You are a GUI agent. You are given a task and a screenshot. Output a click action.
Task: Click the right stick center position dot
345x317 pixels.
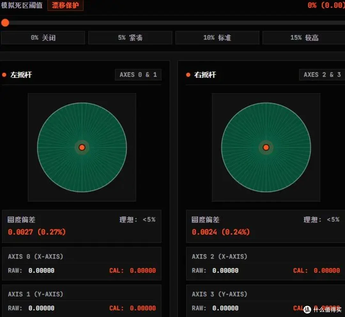tap(266, 147)
